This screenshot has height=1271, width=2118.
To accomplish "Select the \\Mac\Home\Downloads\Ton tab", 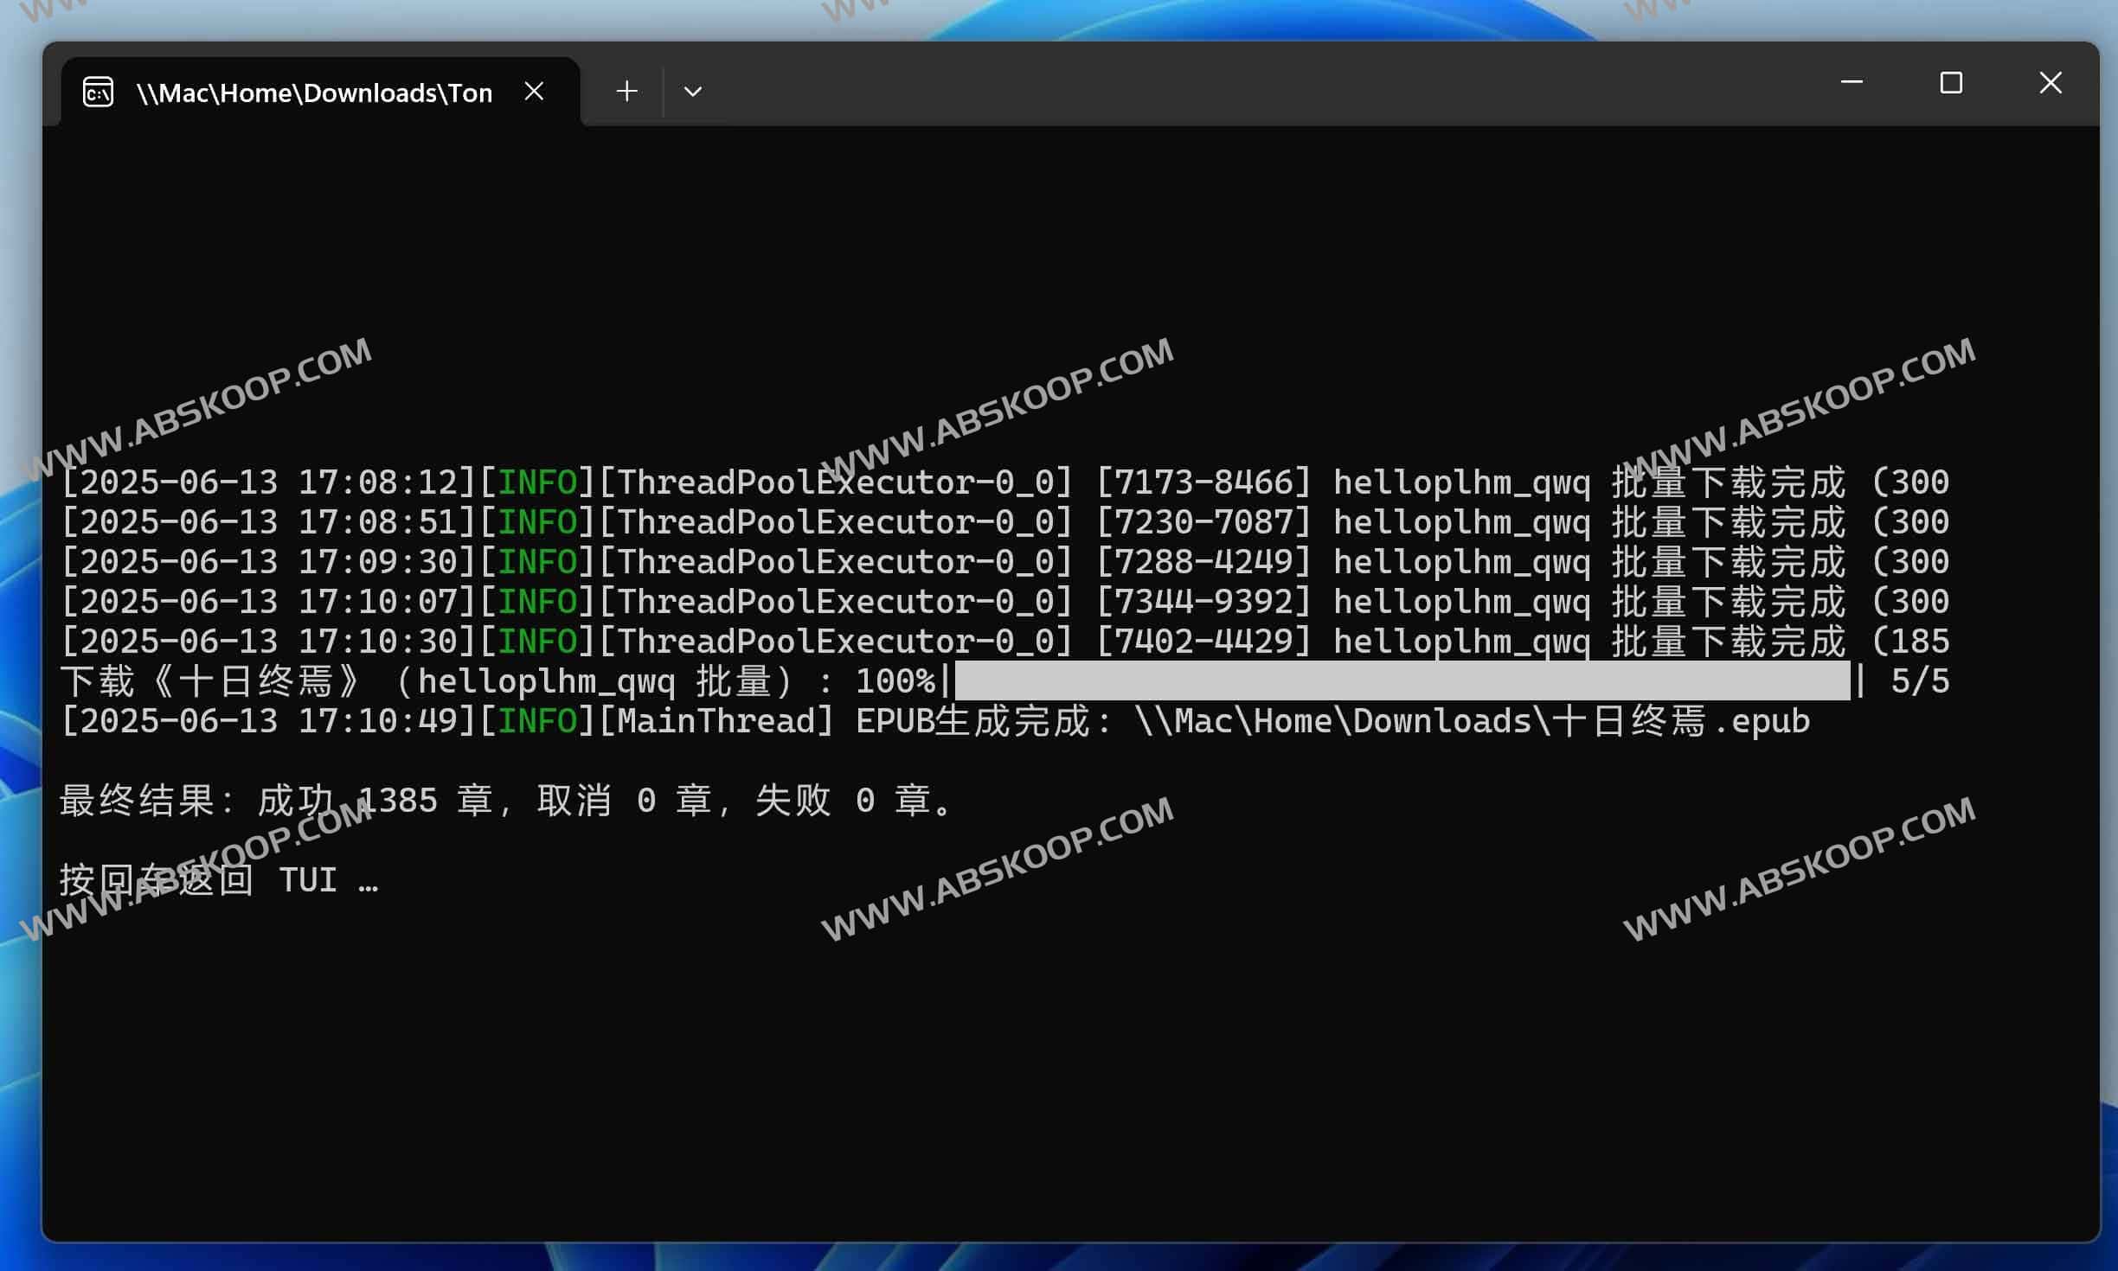I will tap(313, 93).
